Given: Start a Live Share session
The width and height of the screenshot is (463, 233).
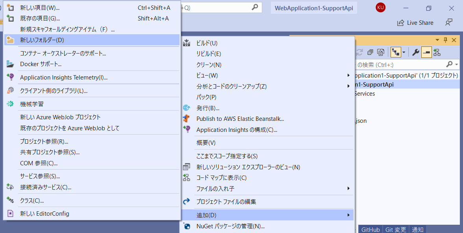Looking at the screenshot, I should point(415,23).
